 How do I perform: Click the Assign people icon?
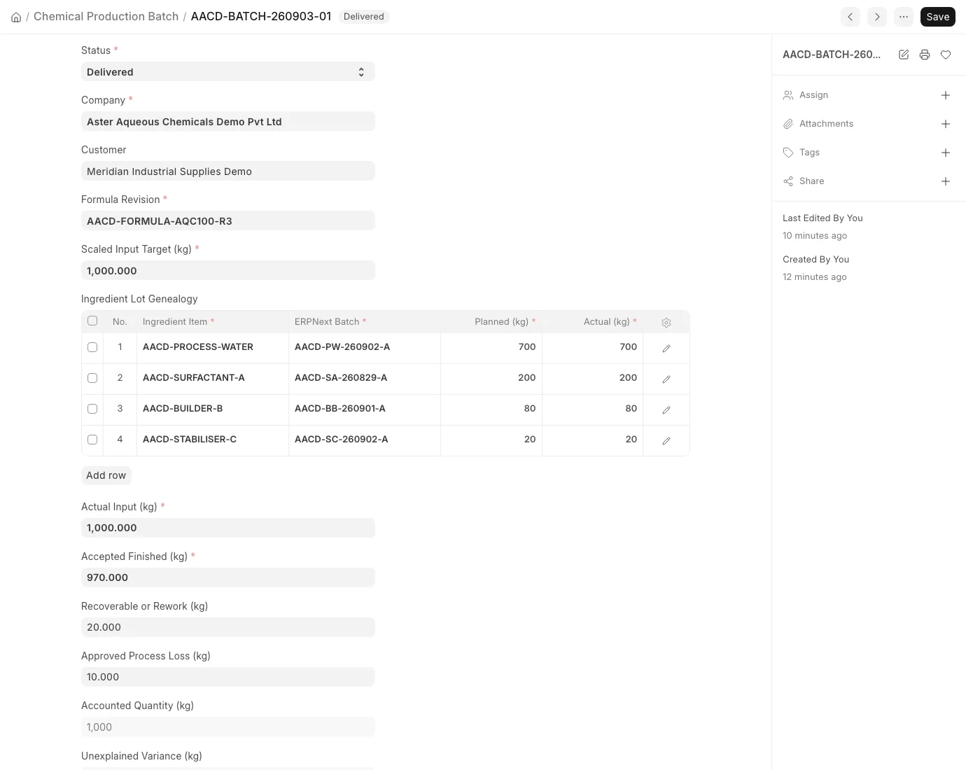(788, 95)
